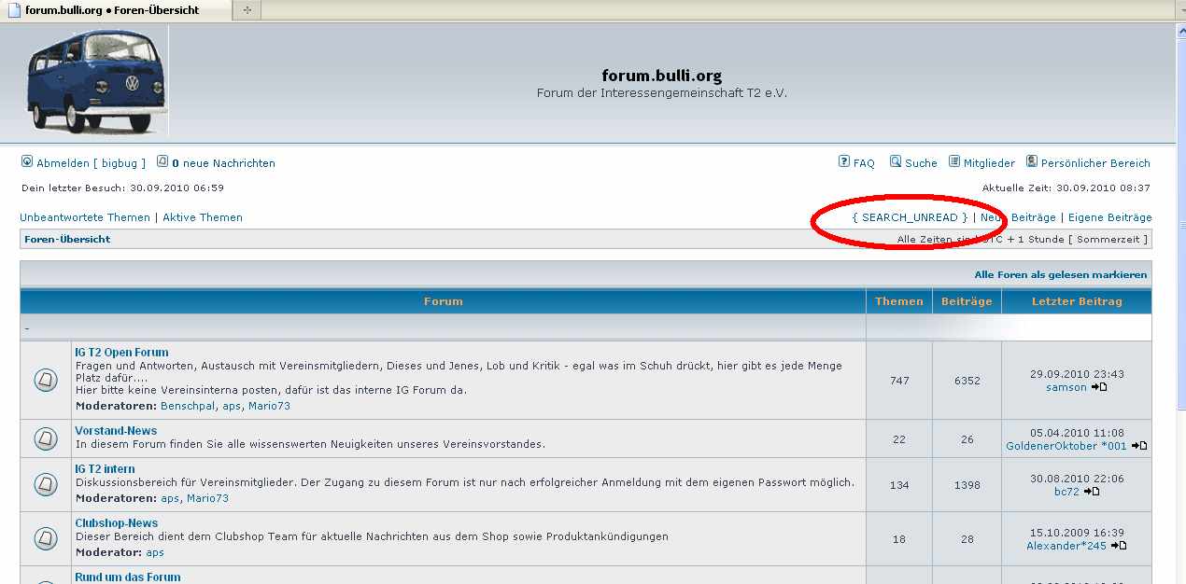This screenshot has height=584, width=1186.
Task: Click the FAQ help icon
Action: (844, 161)
